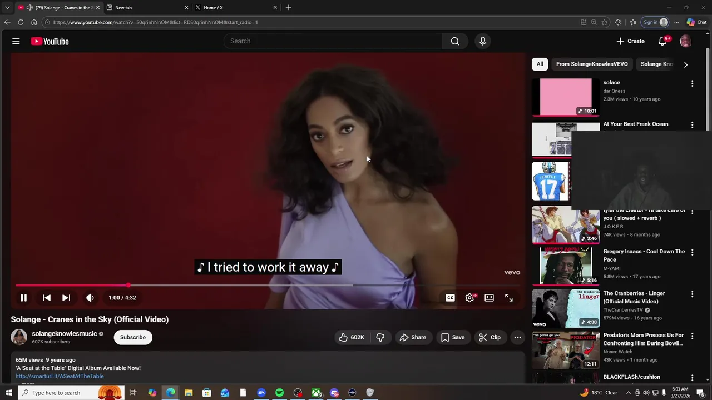Open browser Settings and more ellipsis
The height and width of the screenshot is (400, 712).
[676, 22]
